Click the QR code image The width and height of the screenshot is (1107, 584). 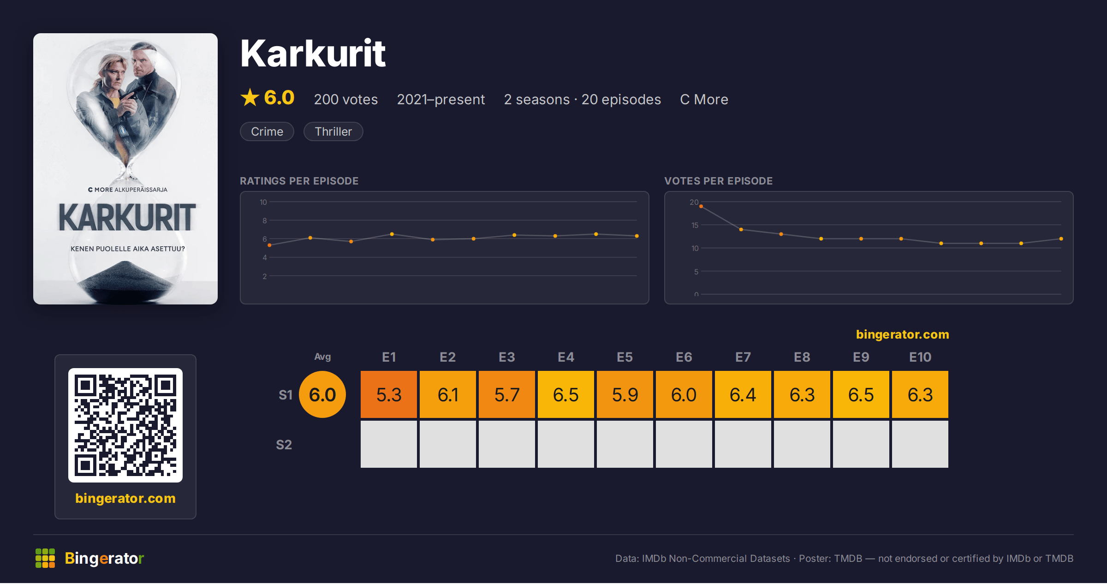(125, 425)
